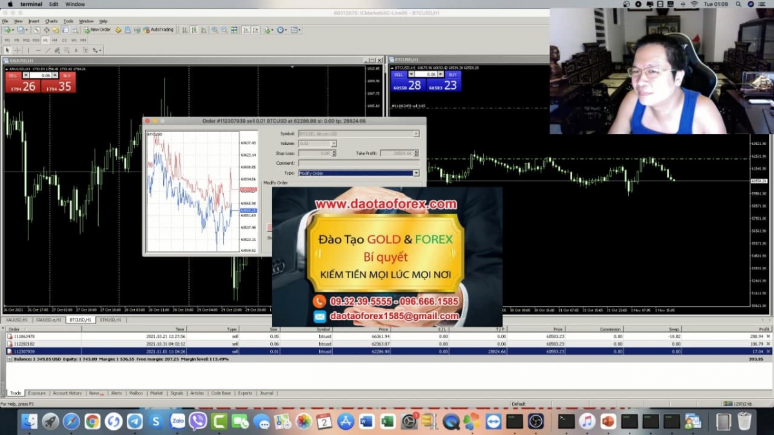Click the tile windows icon

(234, 30)
